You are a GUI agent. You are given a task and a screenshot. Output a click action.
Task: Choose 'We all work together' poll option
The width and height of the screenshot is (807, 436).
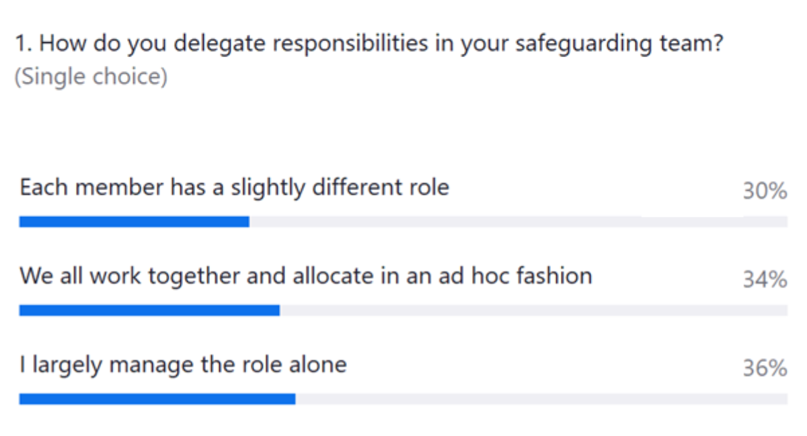click(x=305, y=275)
